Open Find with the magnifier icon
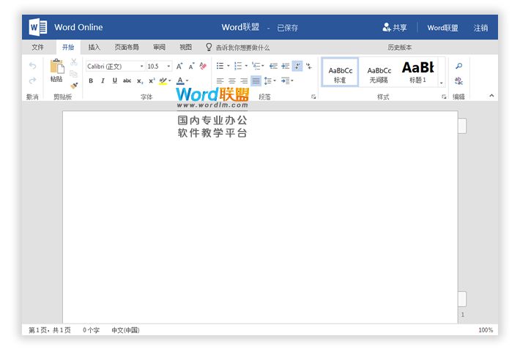 [x=459, y=66]
